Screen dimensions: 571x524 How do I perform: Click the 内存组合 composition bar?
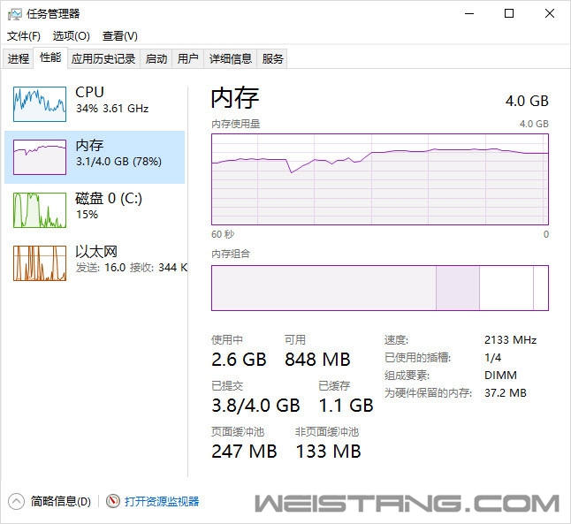click(x=380, y=288)
